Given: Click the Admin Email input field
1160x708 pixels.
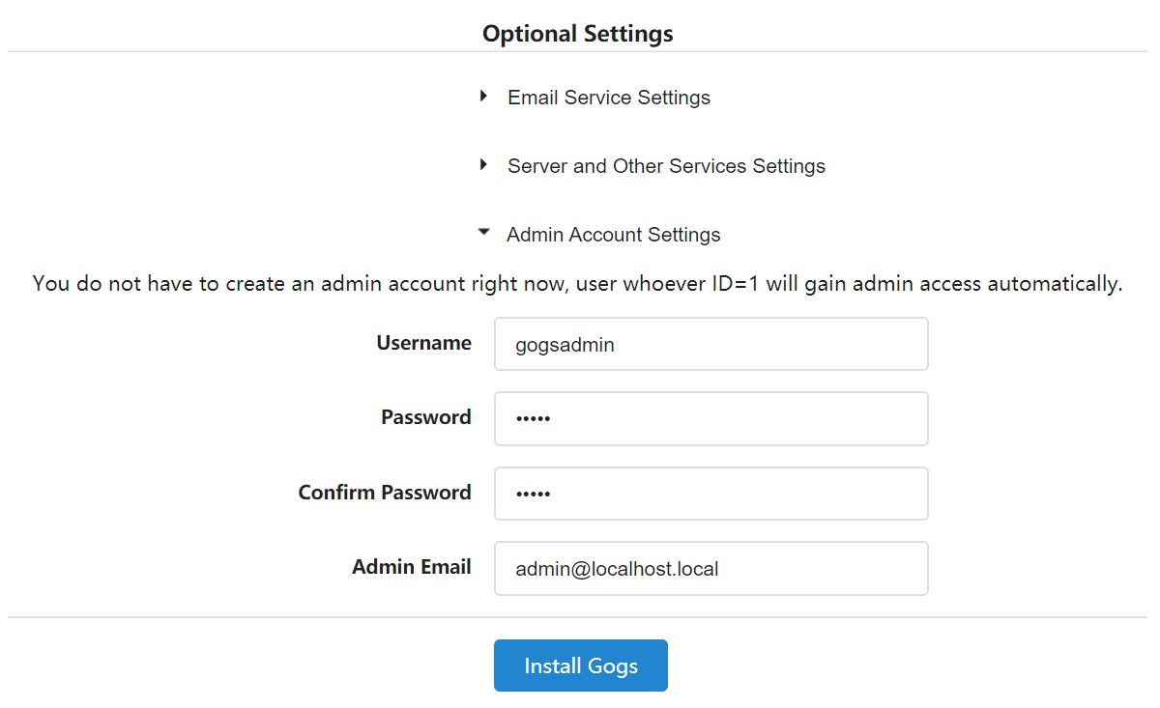Looking at the screenshot, I should [x=710, y=568].
